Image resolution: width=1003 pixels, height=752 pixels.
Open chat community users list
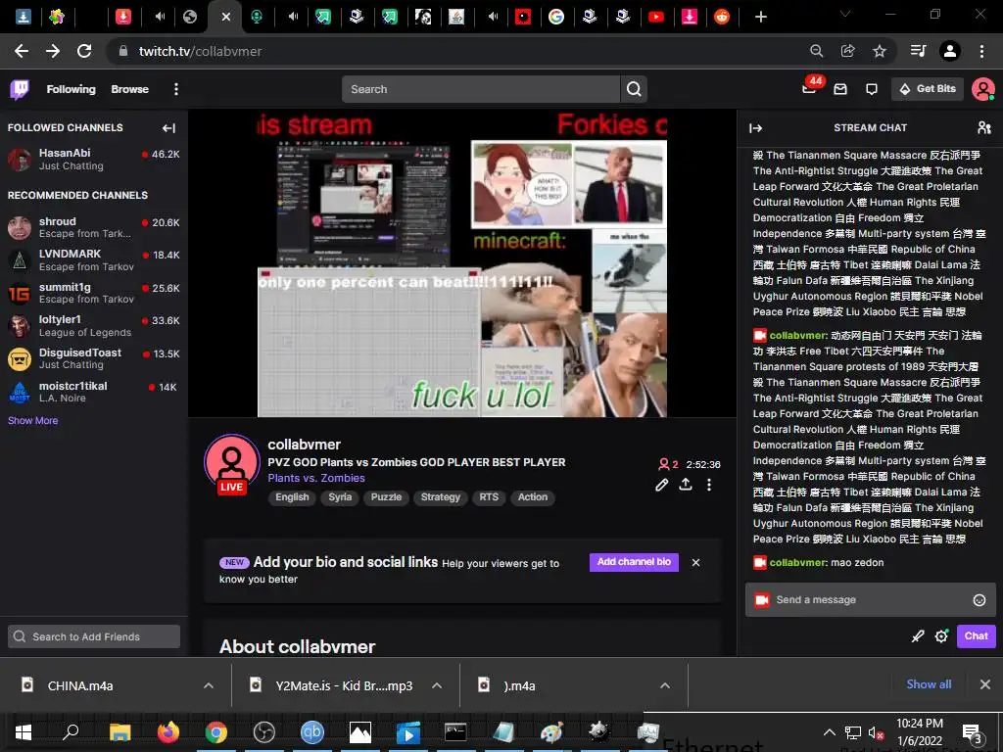tap(983, 128)
